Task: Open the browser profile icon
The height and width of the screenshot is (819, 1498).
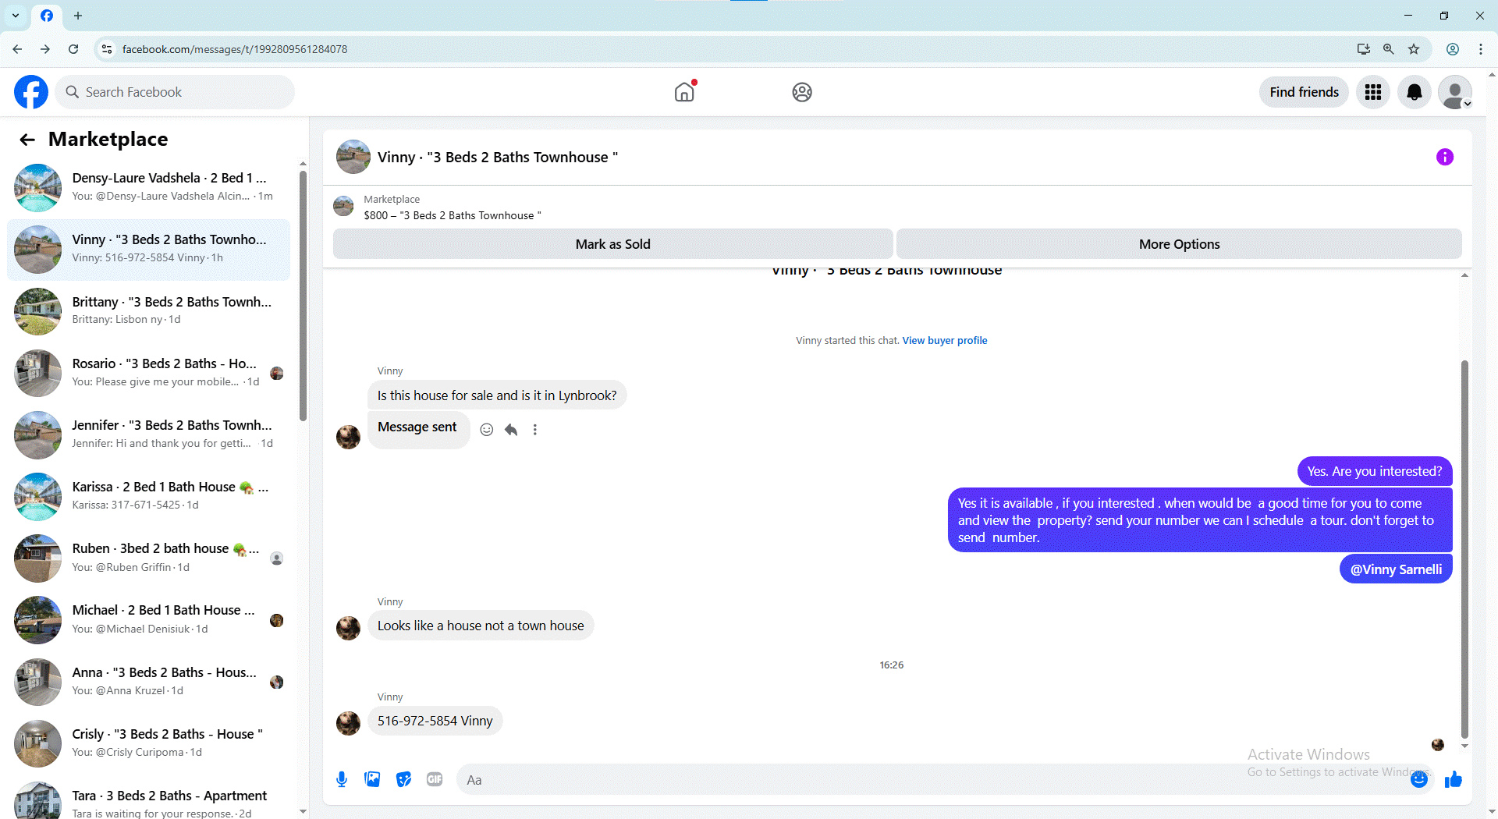Action: click(1453, 49)
